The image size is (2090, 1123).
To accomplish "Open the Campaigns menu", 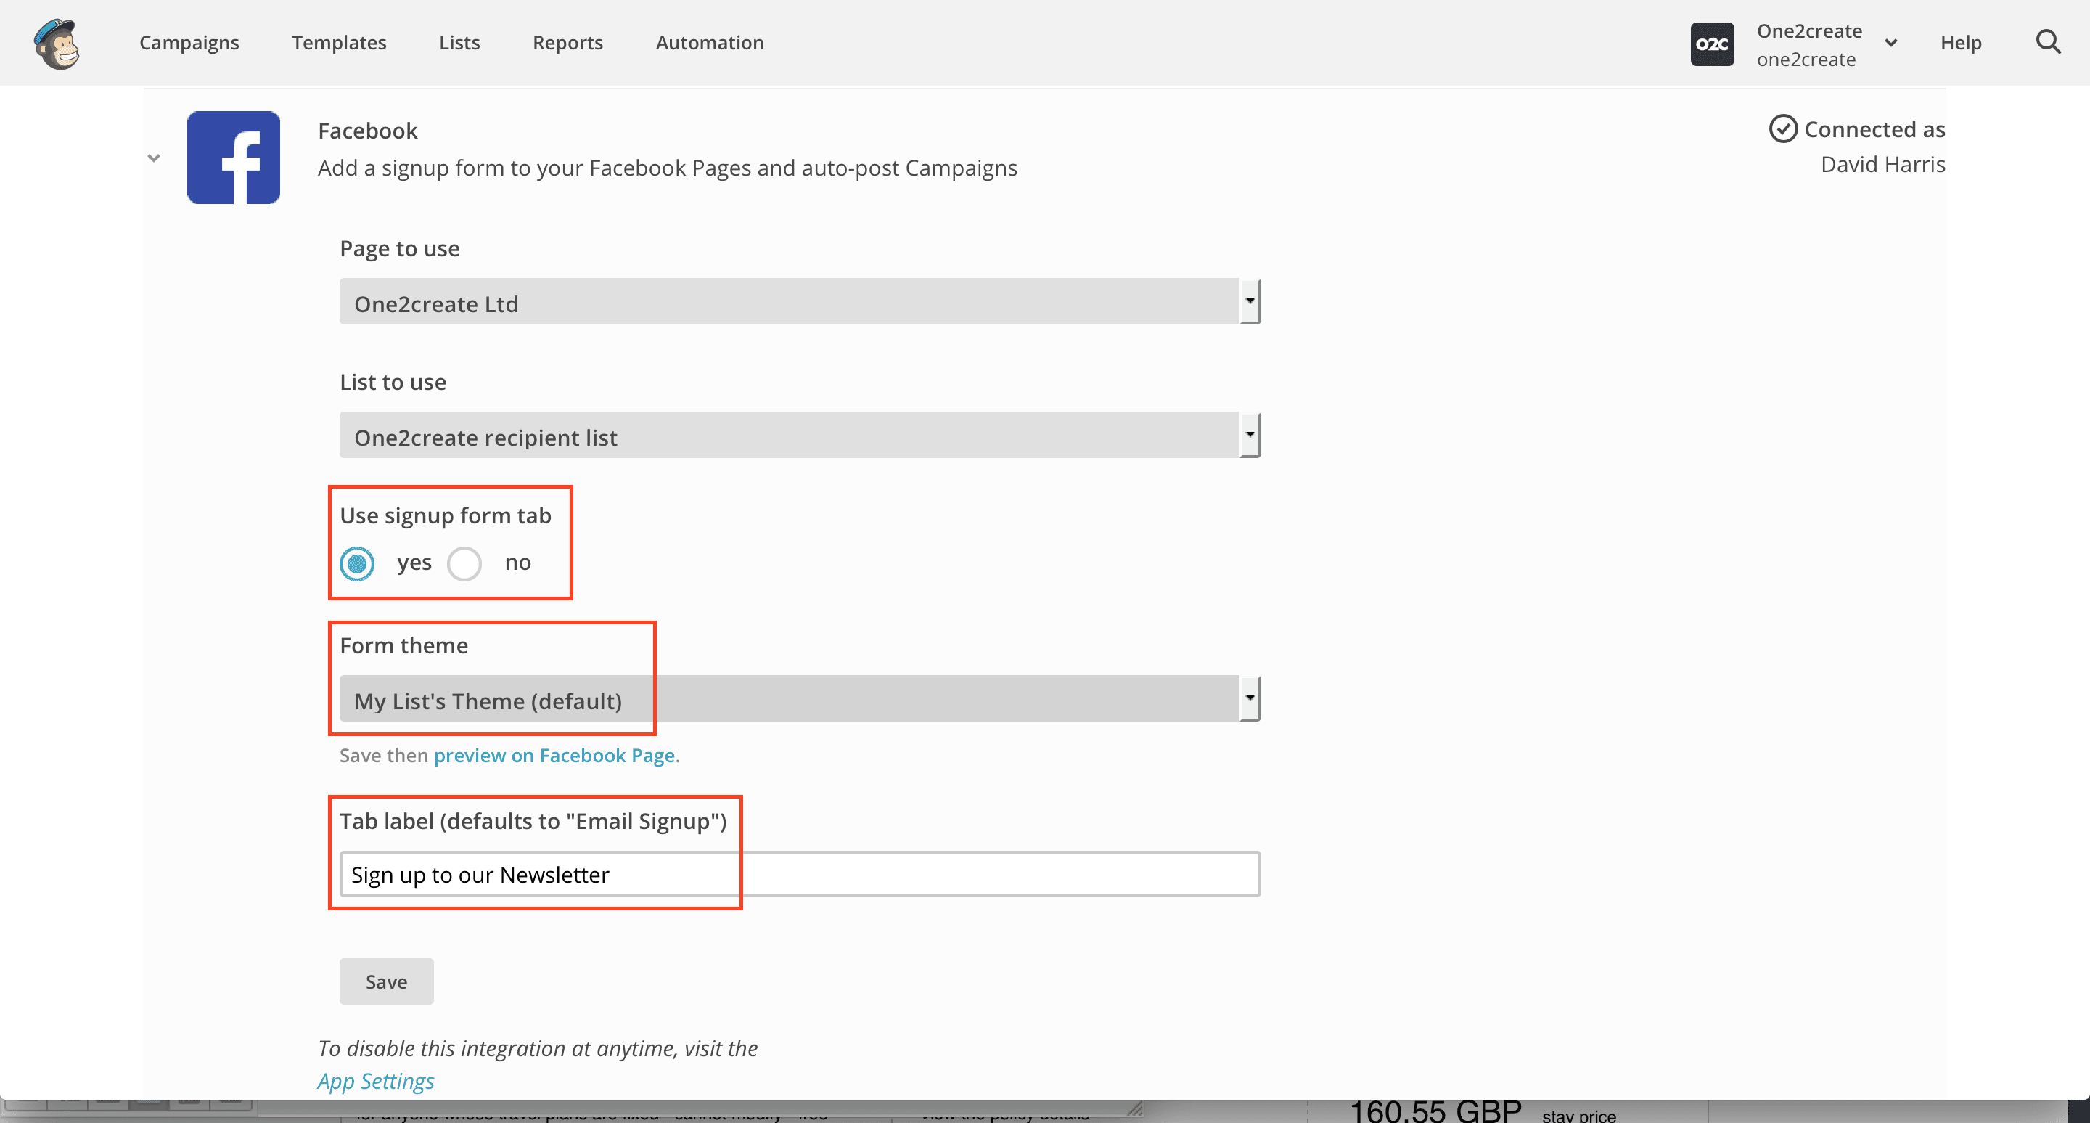I will click(x=189, y=42).
